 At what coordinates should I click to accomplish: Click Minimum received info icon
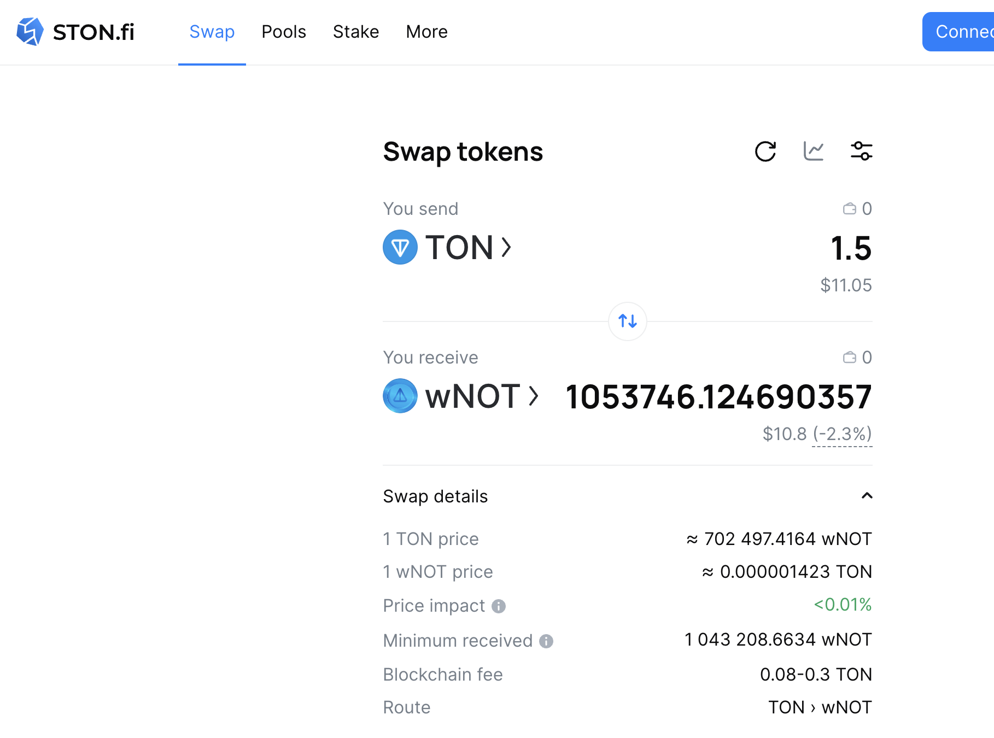[546, 641]
